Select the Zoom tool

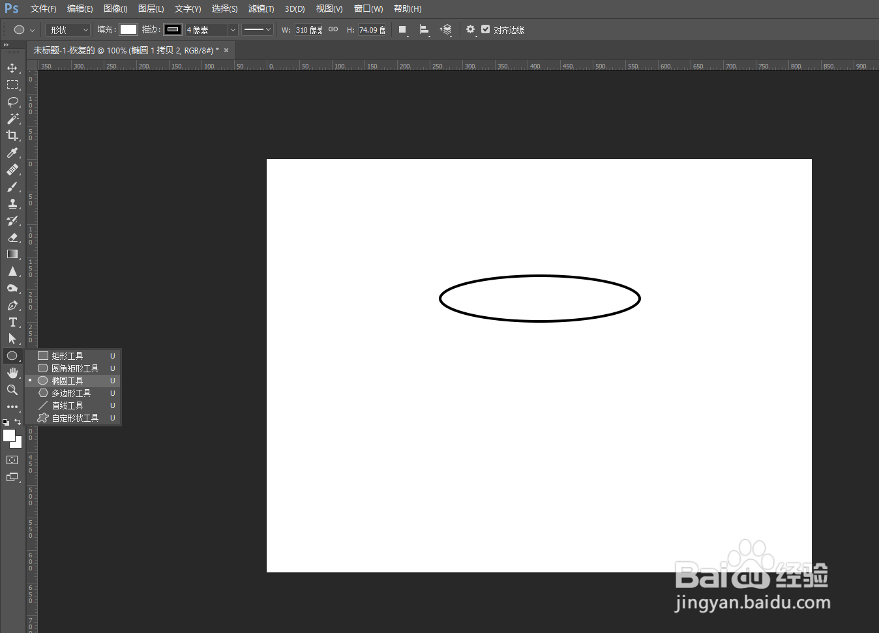tap(12, 390)
